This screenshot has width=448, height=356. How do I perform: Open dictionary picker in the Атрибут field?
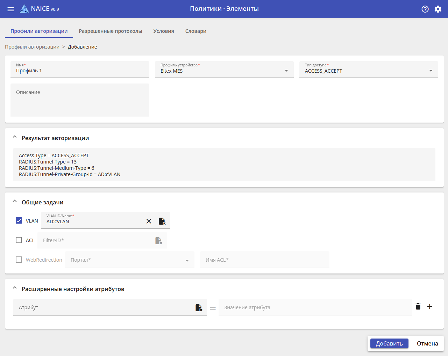pyautogui.click(x=199, y=307)
